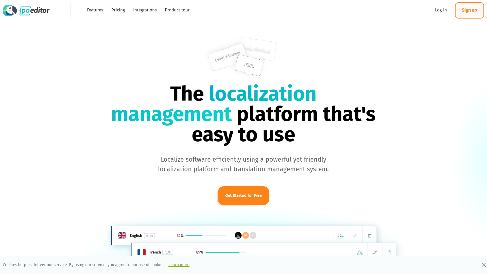Click the contributors icon for English row
The image size is (487, 274).
[x=340, y=235]
